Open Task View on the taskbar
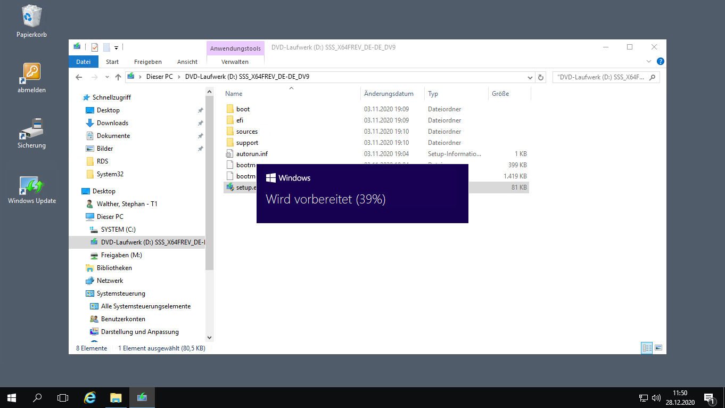The image size is (725, 408). pos(63,397)
